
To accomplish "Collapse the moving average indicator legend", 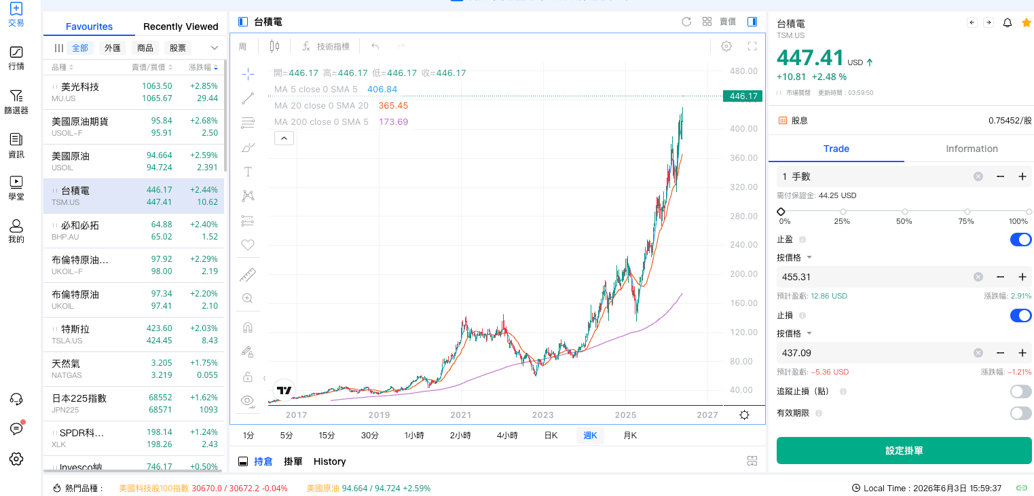I will click(284, 138).
